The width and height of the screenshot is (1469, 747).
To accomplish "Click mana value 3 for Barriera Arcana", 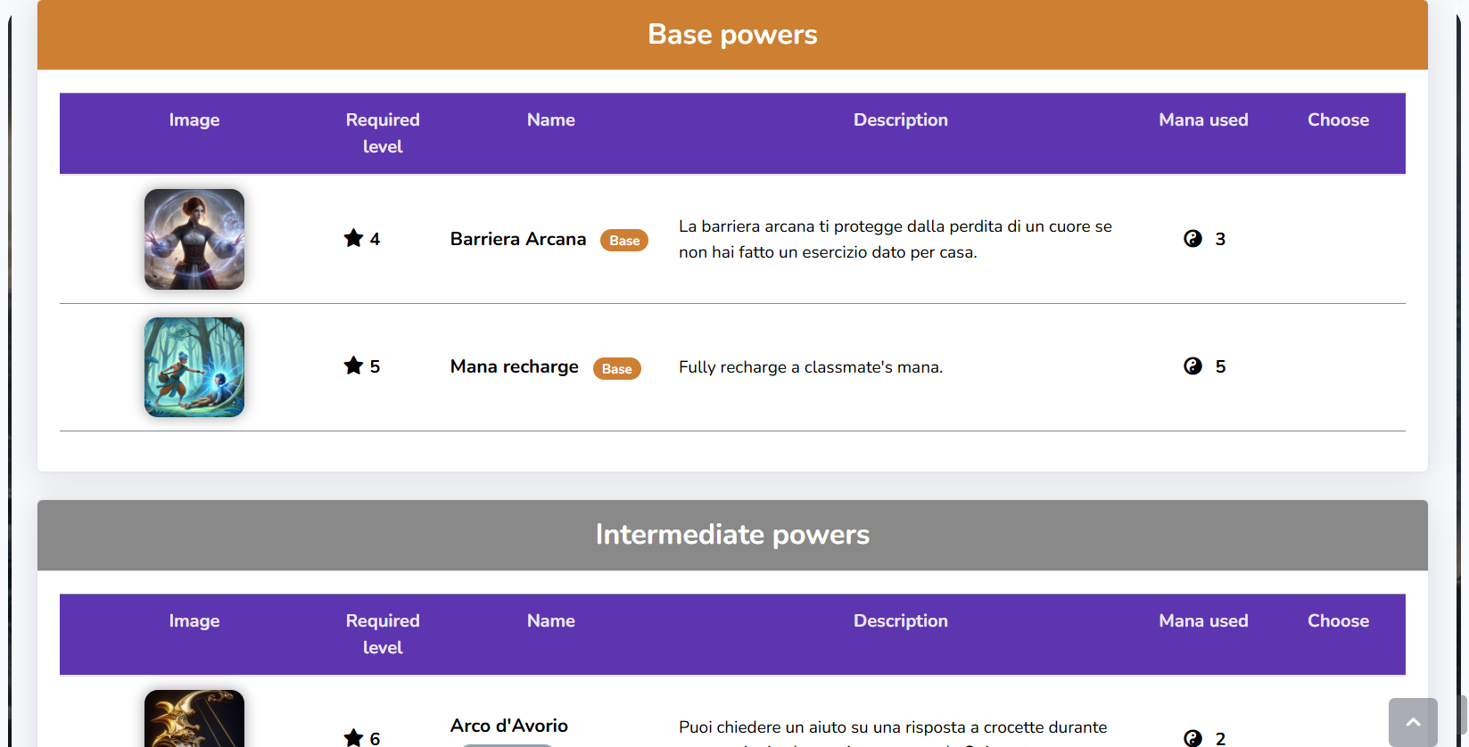I will point(1220,239).
